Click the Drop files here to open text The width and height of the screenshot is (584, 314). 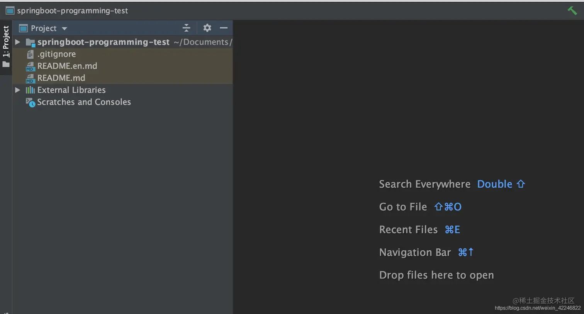[436, 275]
